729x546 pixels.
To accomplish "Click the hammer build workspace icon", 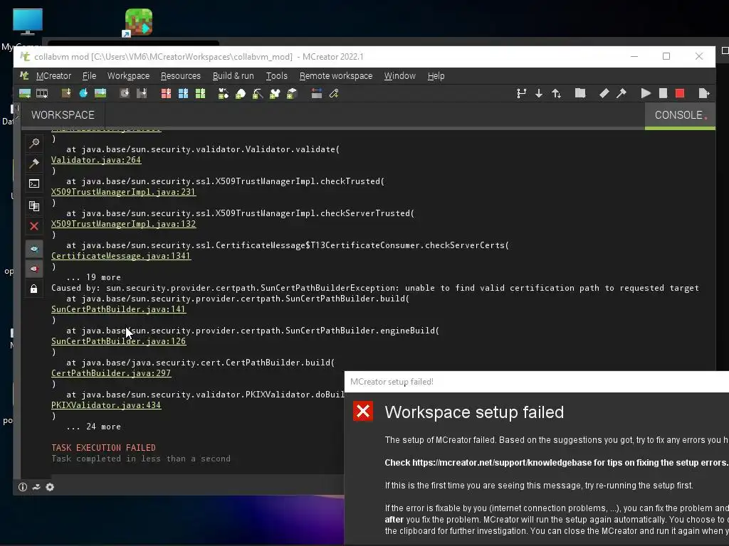I will 621,93.
